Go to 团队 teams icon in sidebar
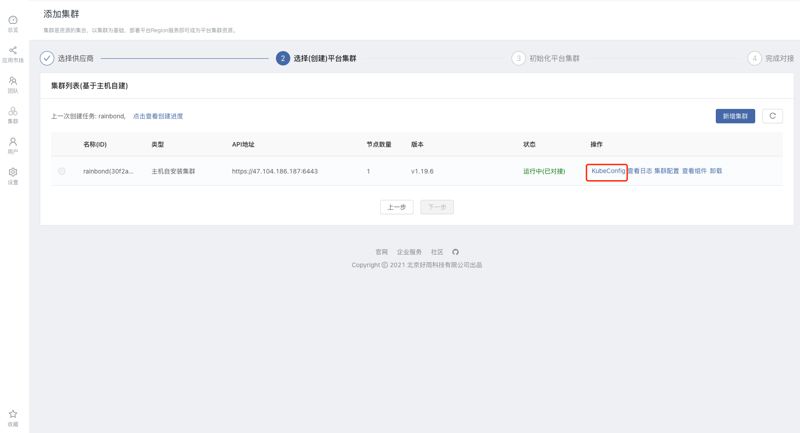800x433 pixels. pos(13,81)
